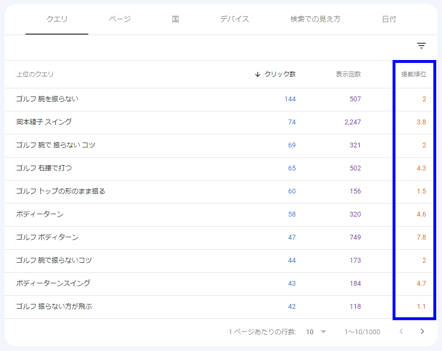Select query ゴルフ トップの形のまま振る
The width and height of the screenshot is (442, 351).
(x=60, y=191)
